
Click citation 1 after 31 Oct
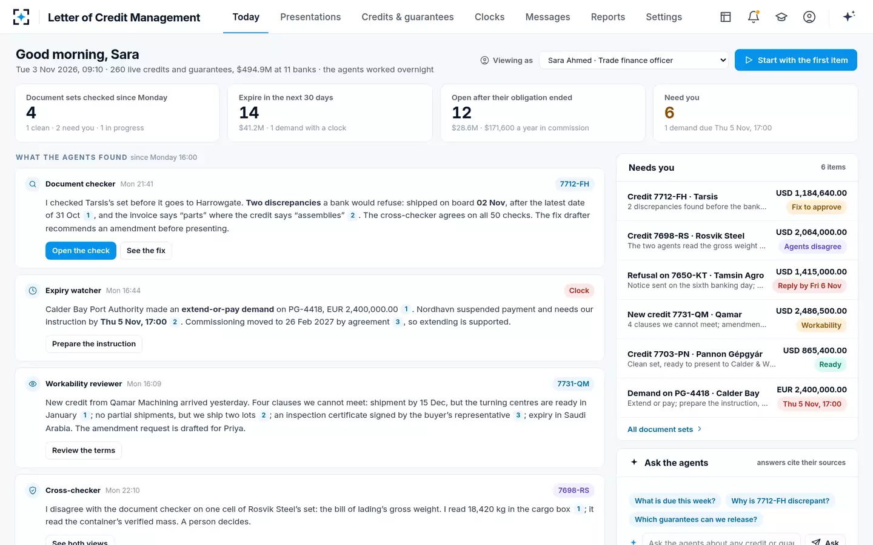88,216
